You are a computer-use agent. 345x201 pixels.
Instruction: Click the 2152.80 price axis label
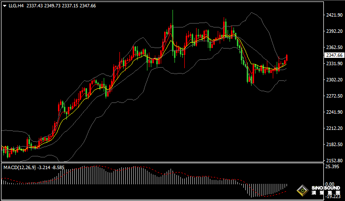pos(334,161)
